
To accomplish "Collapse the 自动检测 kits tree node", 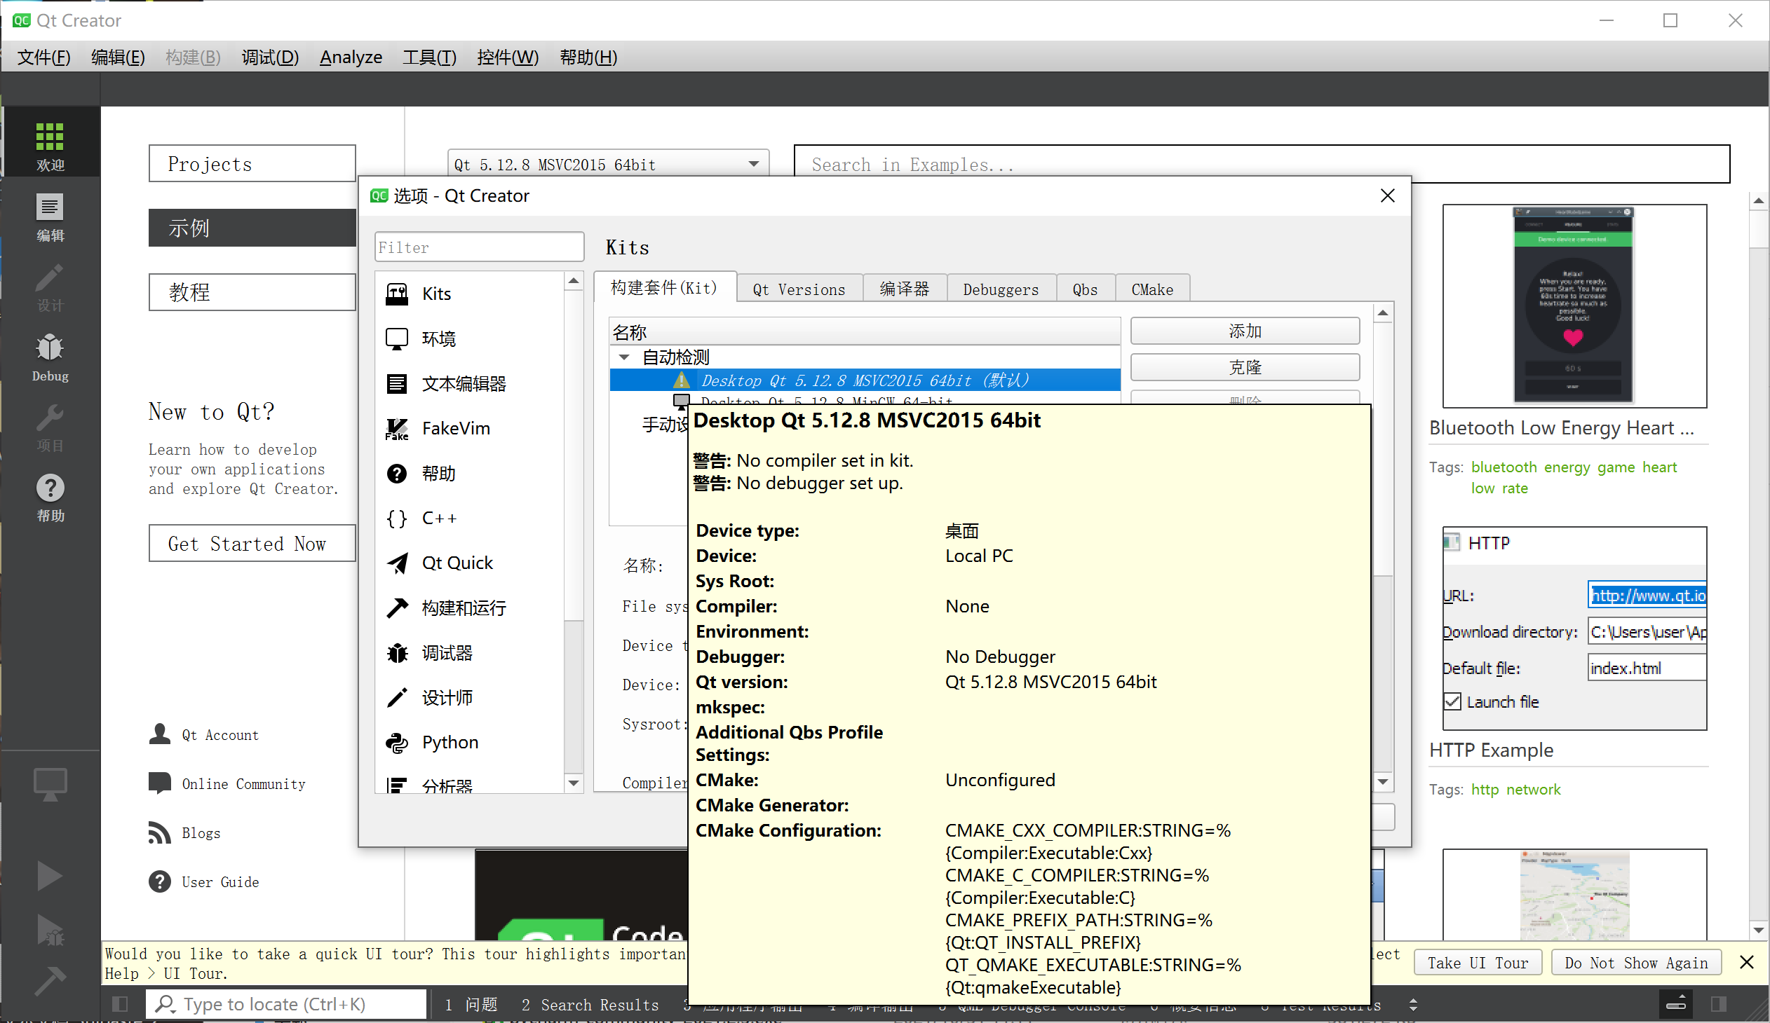I will (623, 357).
